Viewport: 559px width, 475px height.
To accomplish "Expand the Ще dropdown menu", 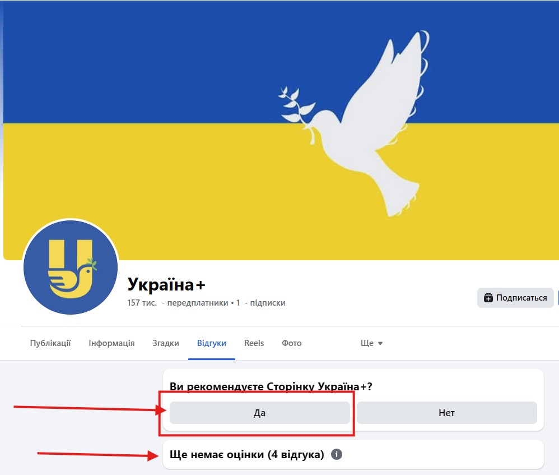I will 371,343.
